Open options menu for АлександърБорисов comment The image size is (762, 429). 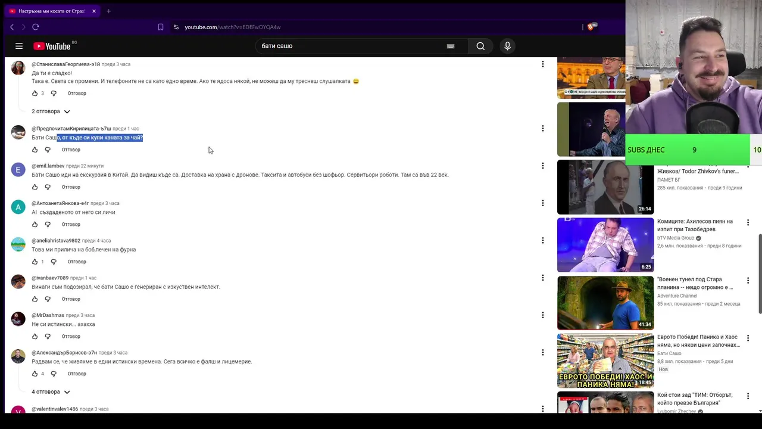tap(542, 352)
